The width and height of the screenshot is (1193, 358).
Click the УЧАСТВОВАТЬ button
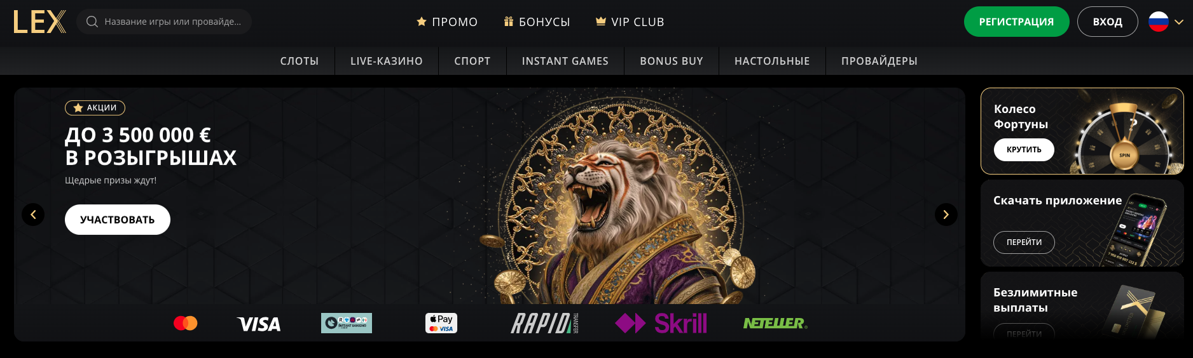coord(118,220)
